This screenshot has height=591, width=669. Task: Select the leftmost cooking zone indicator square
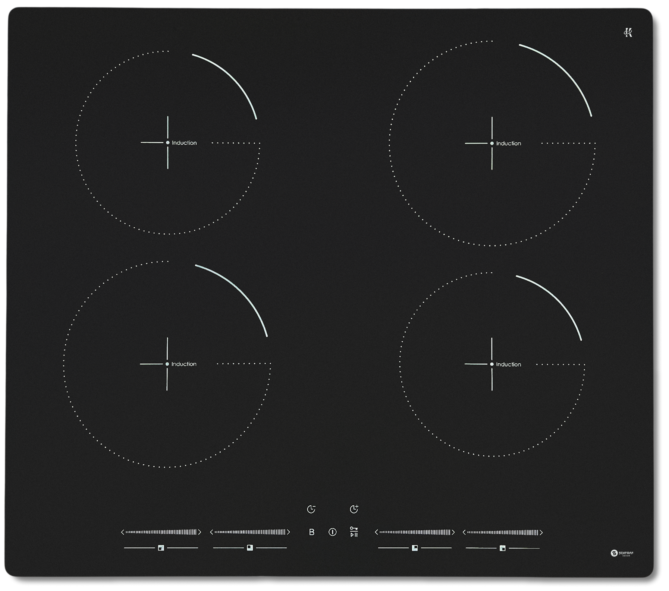[x=161, y=548]
